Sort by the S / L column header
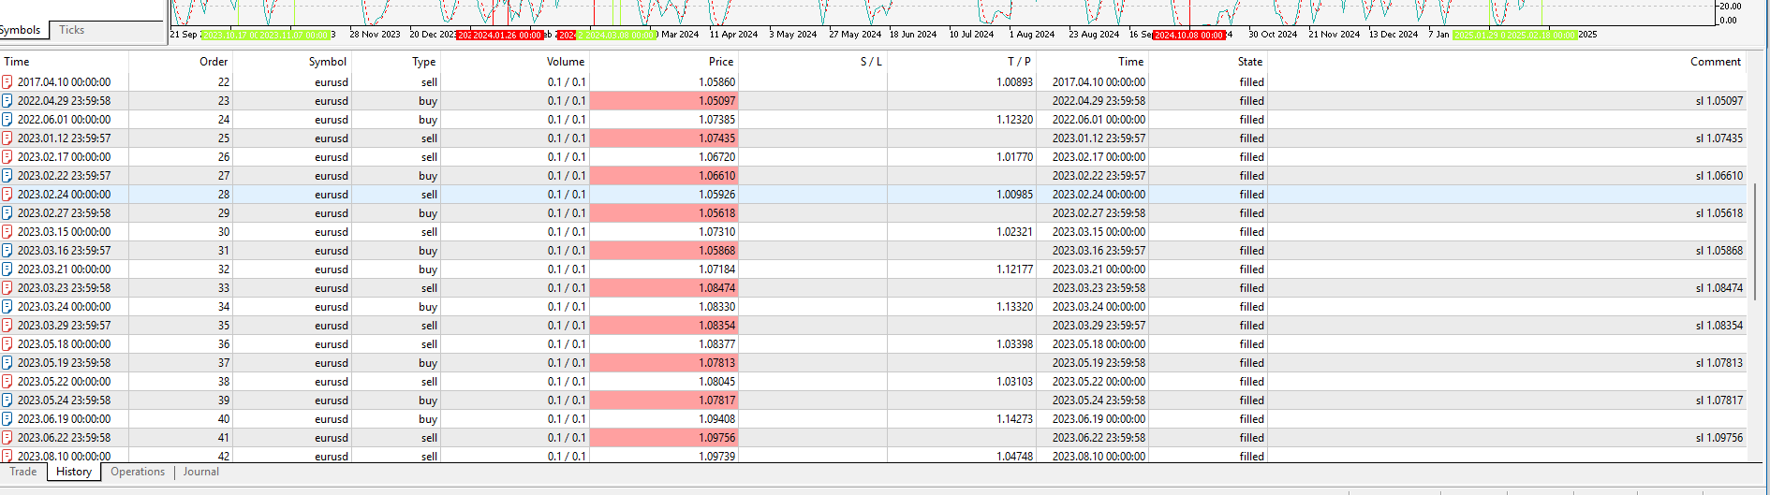 [x=813, y=62]
